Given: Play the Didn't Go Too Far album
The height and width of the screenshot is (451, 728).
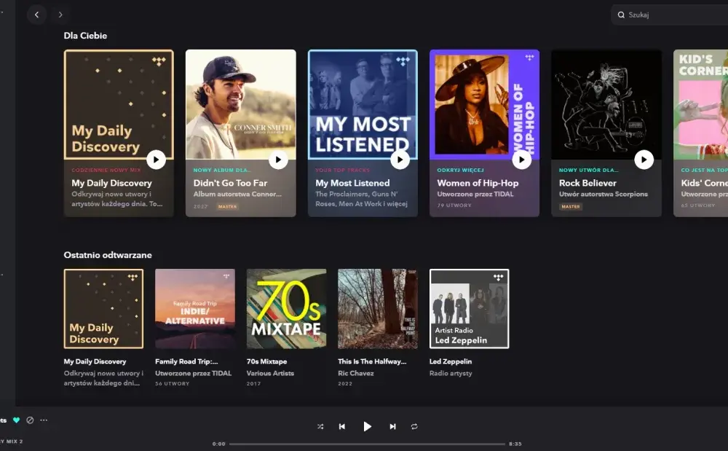Looking at the screenshot, I should tap(278, 160).
